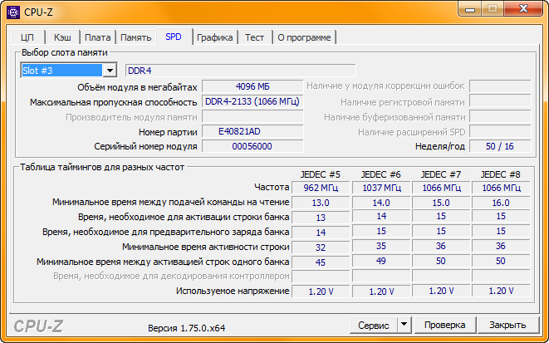
Task: Minimize the CPU-Z window
Action: [470, 9]
